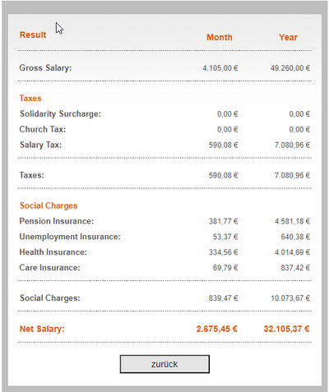Viewport: 329px width, 392px height.
Task: Click the Year column header
Action: (288, 37)
